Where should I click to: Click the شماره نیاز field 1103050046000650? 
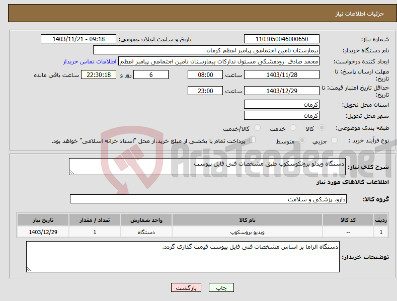282,39
